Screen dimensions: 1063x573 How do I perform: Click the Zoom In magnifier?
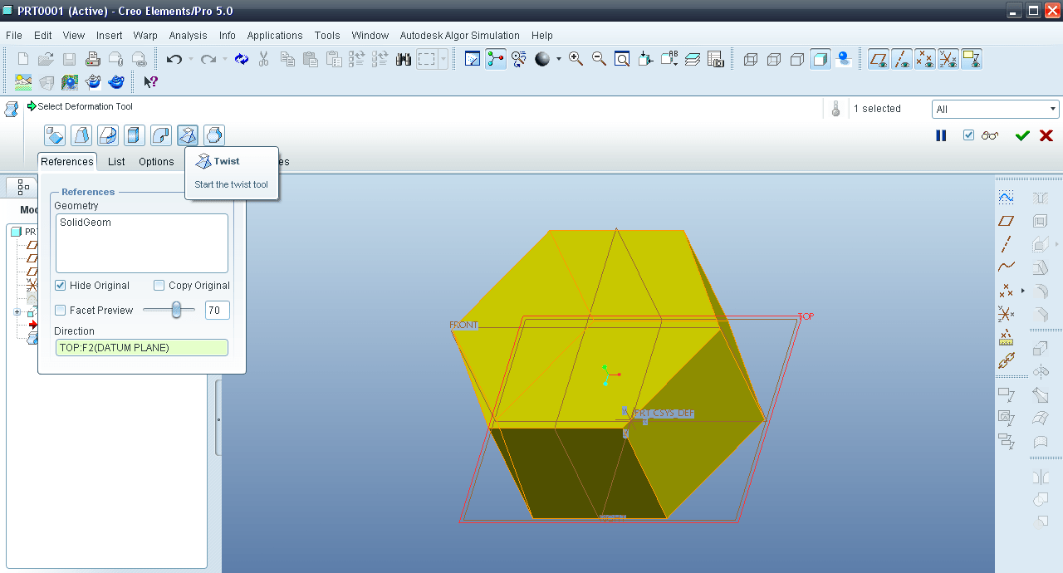[576, 59]
